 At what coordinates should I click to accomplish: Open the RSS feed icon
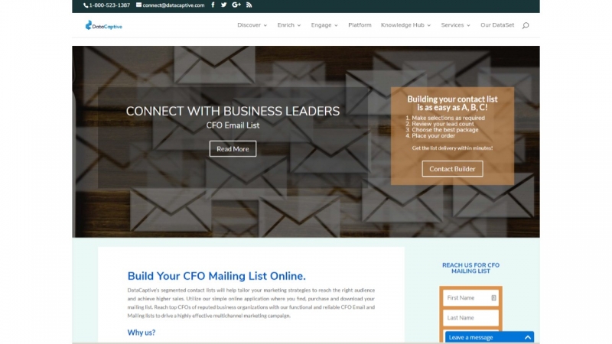[x=249, y=5]
